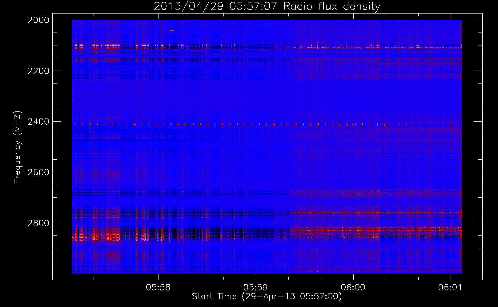Click the 05:59 time axis label
498x307 pixels.
(255, 287)
